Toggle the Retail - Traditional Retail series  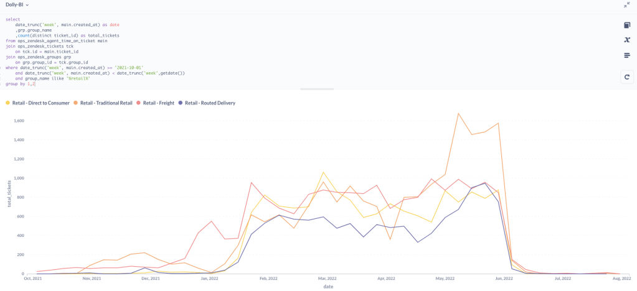point(106,103)
